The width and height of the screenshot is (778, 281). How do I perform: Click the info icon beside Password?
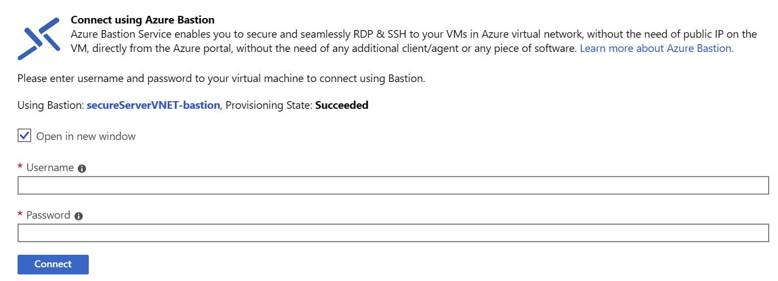(x=78, y=216)
